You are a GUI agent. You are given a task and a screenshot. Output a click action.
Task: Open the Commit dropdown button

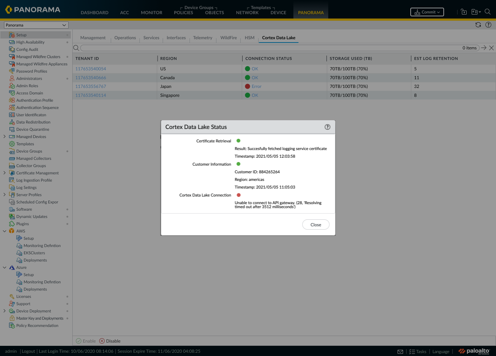coord(427,12)
